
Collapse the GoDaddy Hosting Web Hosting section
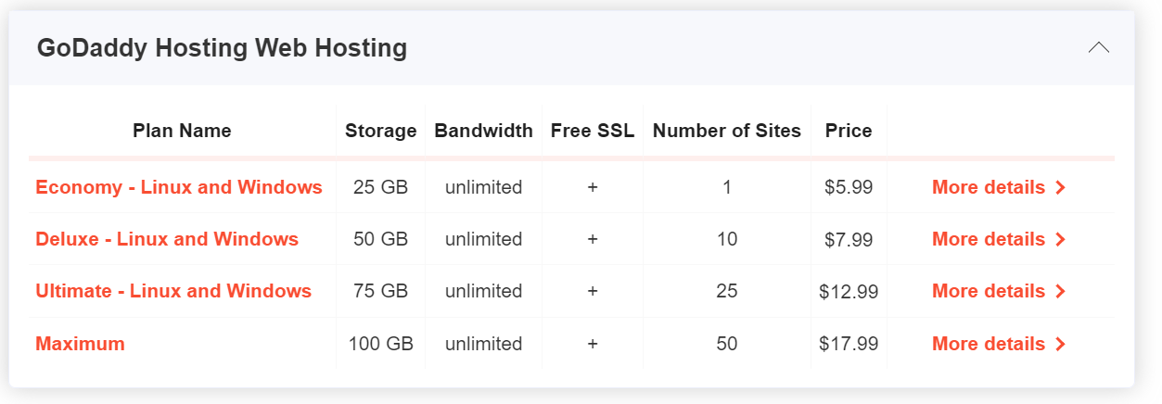(x=1099, y=48)
